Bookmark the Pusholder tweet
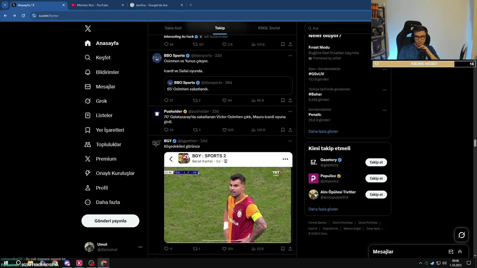This screenshot has width=477, height=268. (283, 130)
